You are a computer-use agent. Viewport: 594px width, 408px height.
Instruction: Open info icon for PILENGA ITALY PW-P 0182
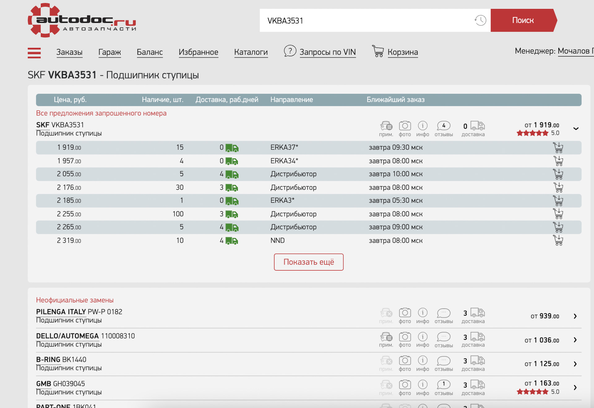click(423, 313)
